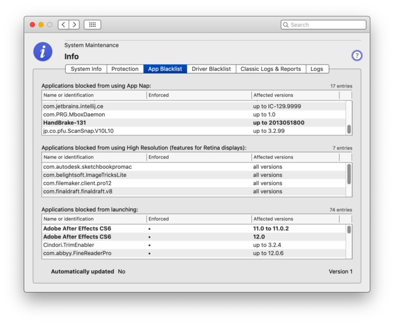Show all panes with the grid icon
394x324 pixels.
(x=92, y=25)
